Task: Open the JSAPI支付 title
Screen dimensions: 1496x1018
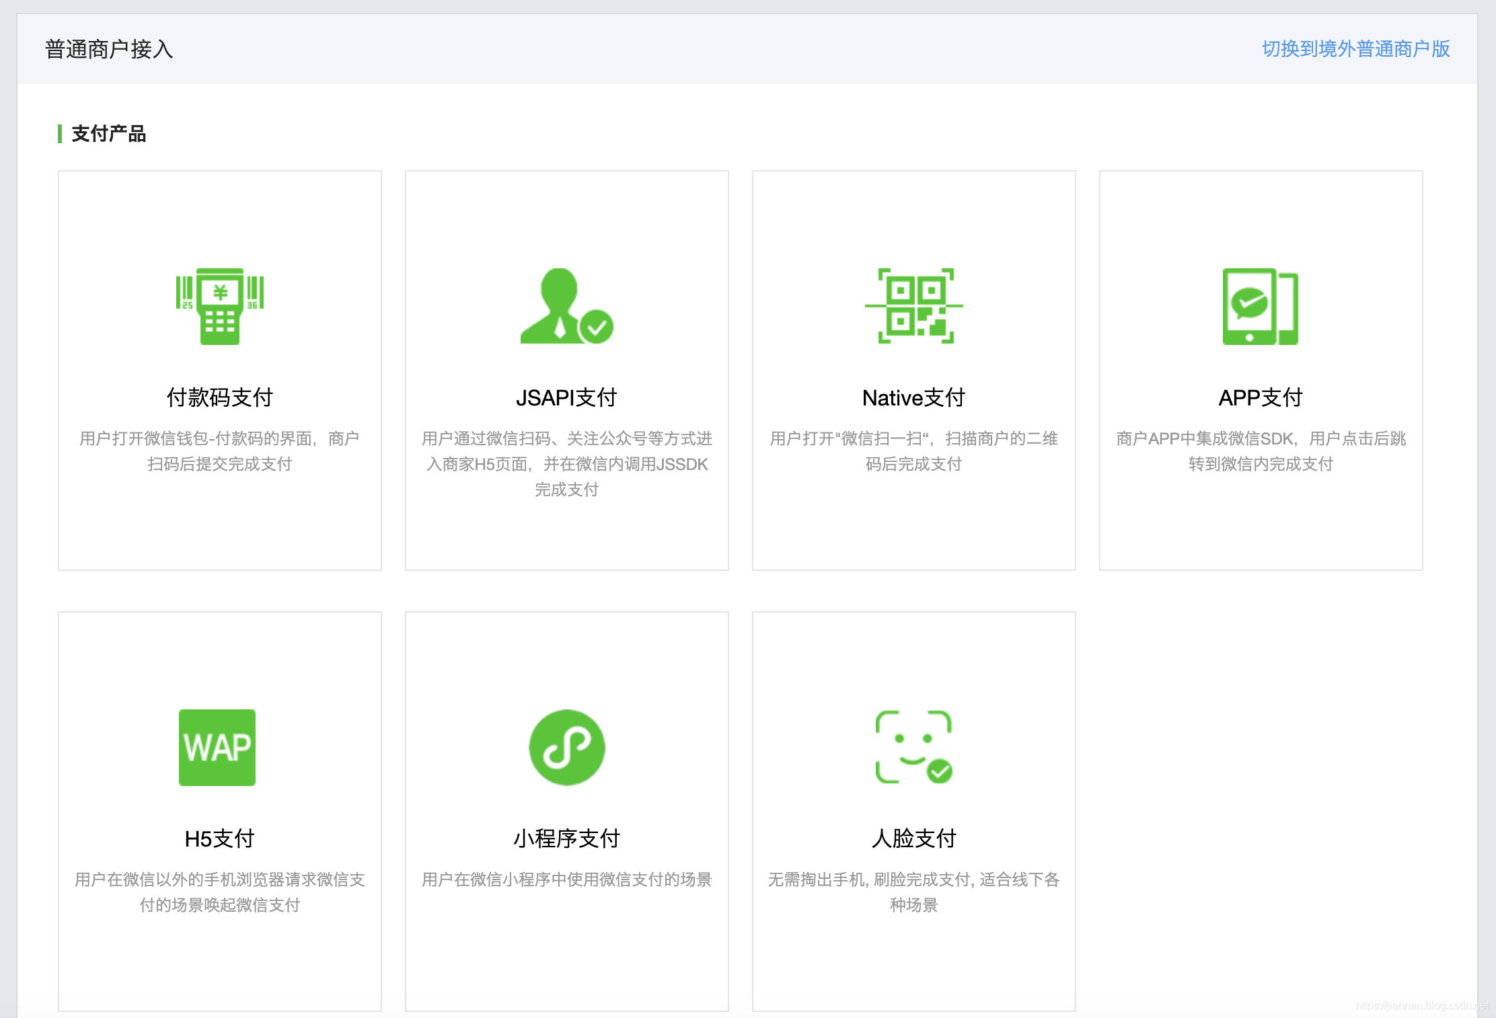Action: [x=566, y=397]
